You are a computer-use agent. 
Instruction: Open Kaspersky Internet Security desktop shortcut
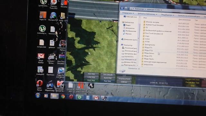point(60,86)
